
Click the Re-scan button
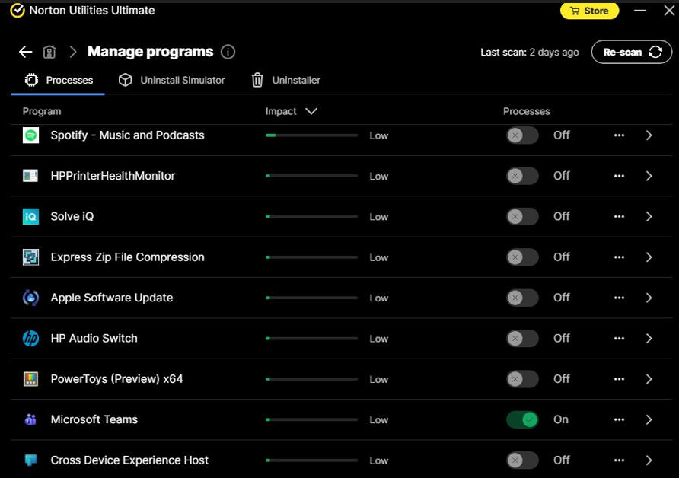[x=631, y=52]
